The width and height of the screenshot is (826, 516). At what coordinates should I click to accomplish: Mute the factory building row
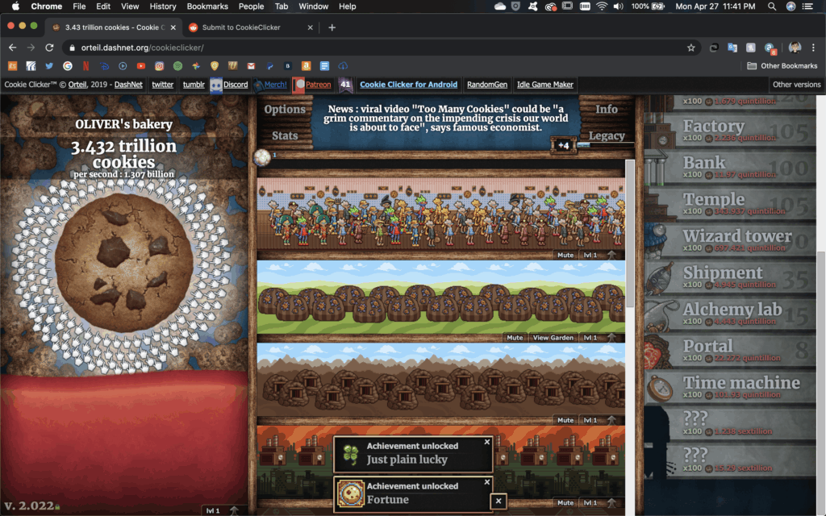click(x=565, y=503)
